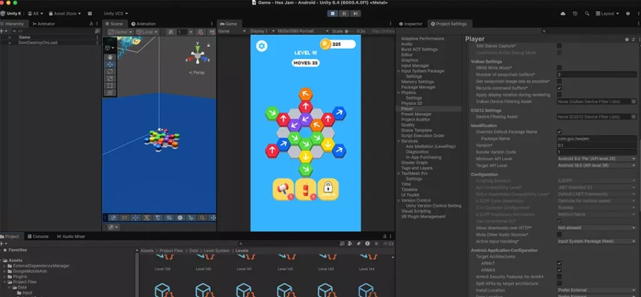This screenshot has height=297, width=641.
Task: Adjust the Game view Scale slider
Action: [350, 31]
